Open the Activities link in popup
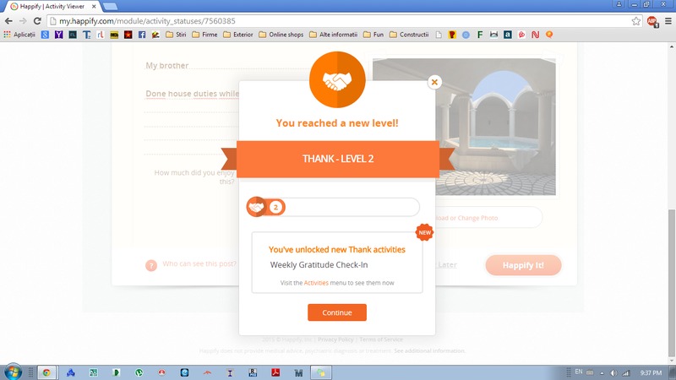The image size is (676, 380). point(316,283)
